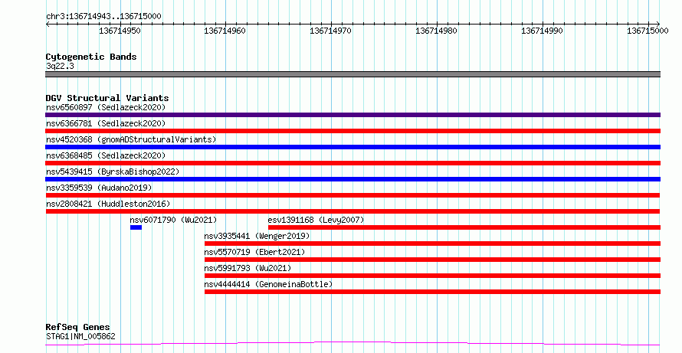Open nsv4520368 (gnomADStructuralVariants) label
682x353 pixels.
pyautogui.click(x=131, y=139)
